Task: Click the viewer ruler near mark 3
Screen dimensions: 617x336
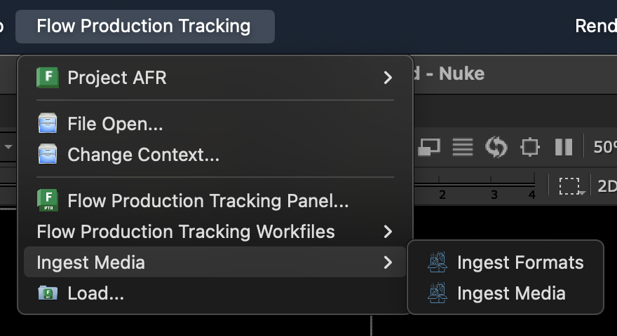Action: pyautogui.click(x=494, y=194)
